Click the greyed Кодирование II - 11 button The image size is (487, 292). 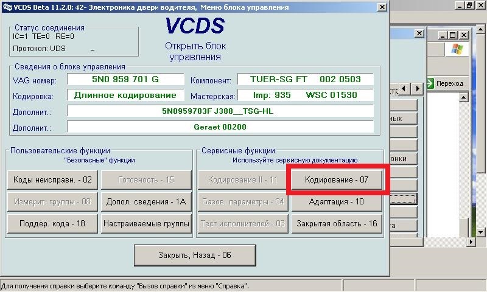click(243, 179)
